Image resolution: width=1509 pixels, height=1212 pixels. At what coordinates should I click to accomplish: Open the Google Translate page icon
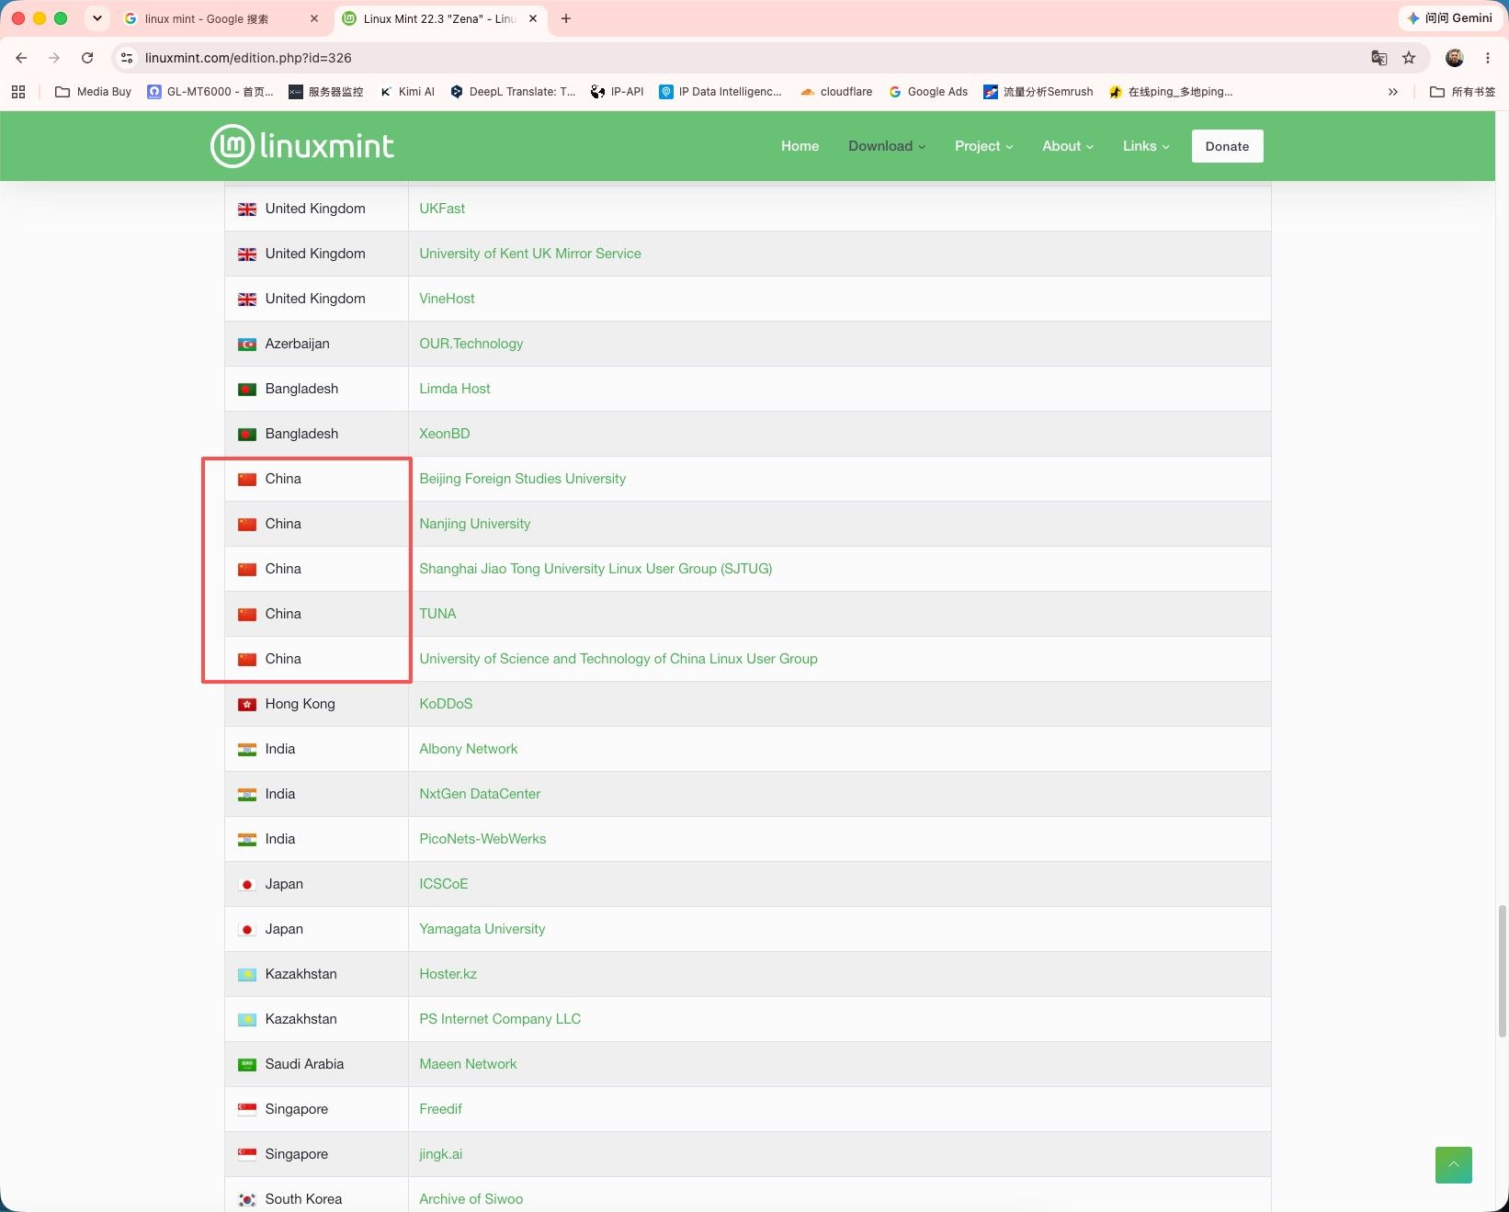[1379, 58]
